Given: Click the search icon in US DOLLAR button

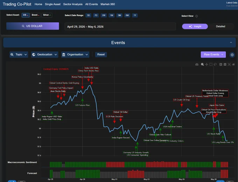Looking at the screenshot, I should 23,26.
